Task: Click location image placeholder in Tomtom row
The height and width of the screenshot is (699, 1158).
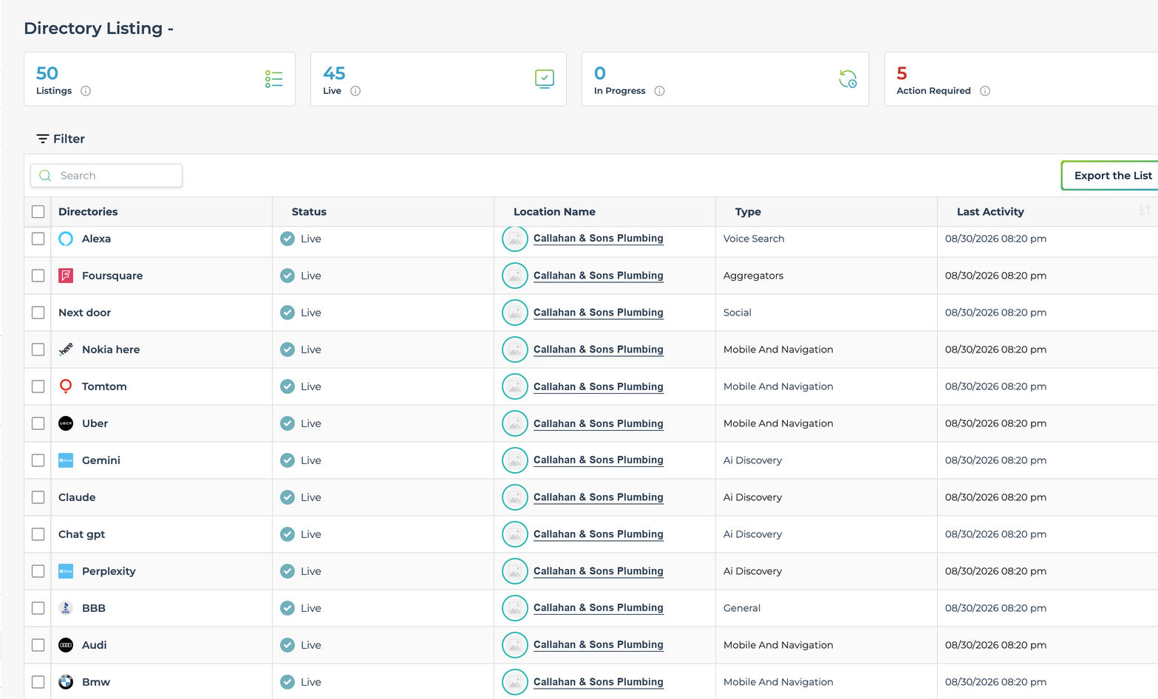Action: (x=515, y=386)
